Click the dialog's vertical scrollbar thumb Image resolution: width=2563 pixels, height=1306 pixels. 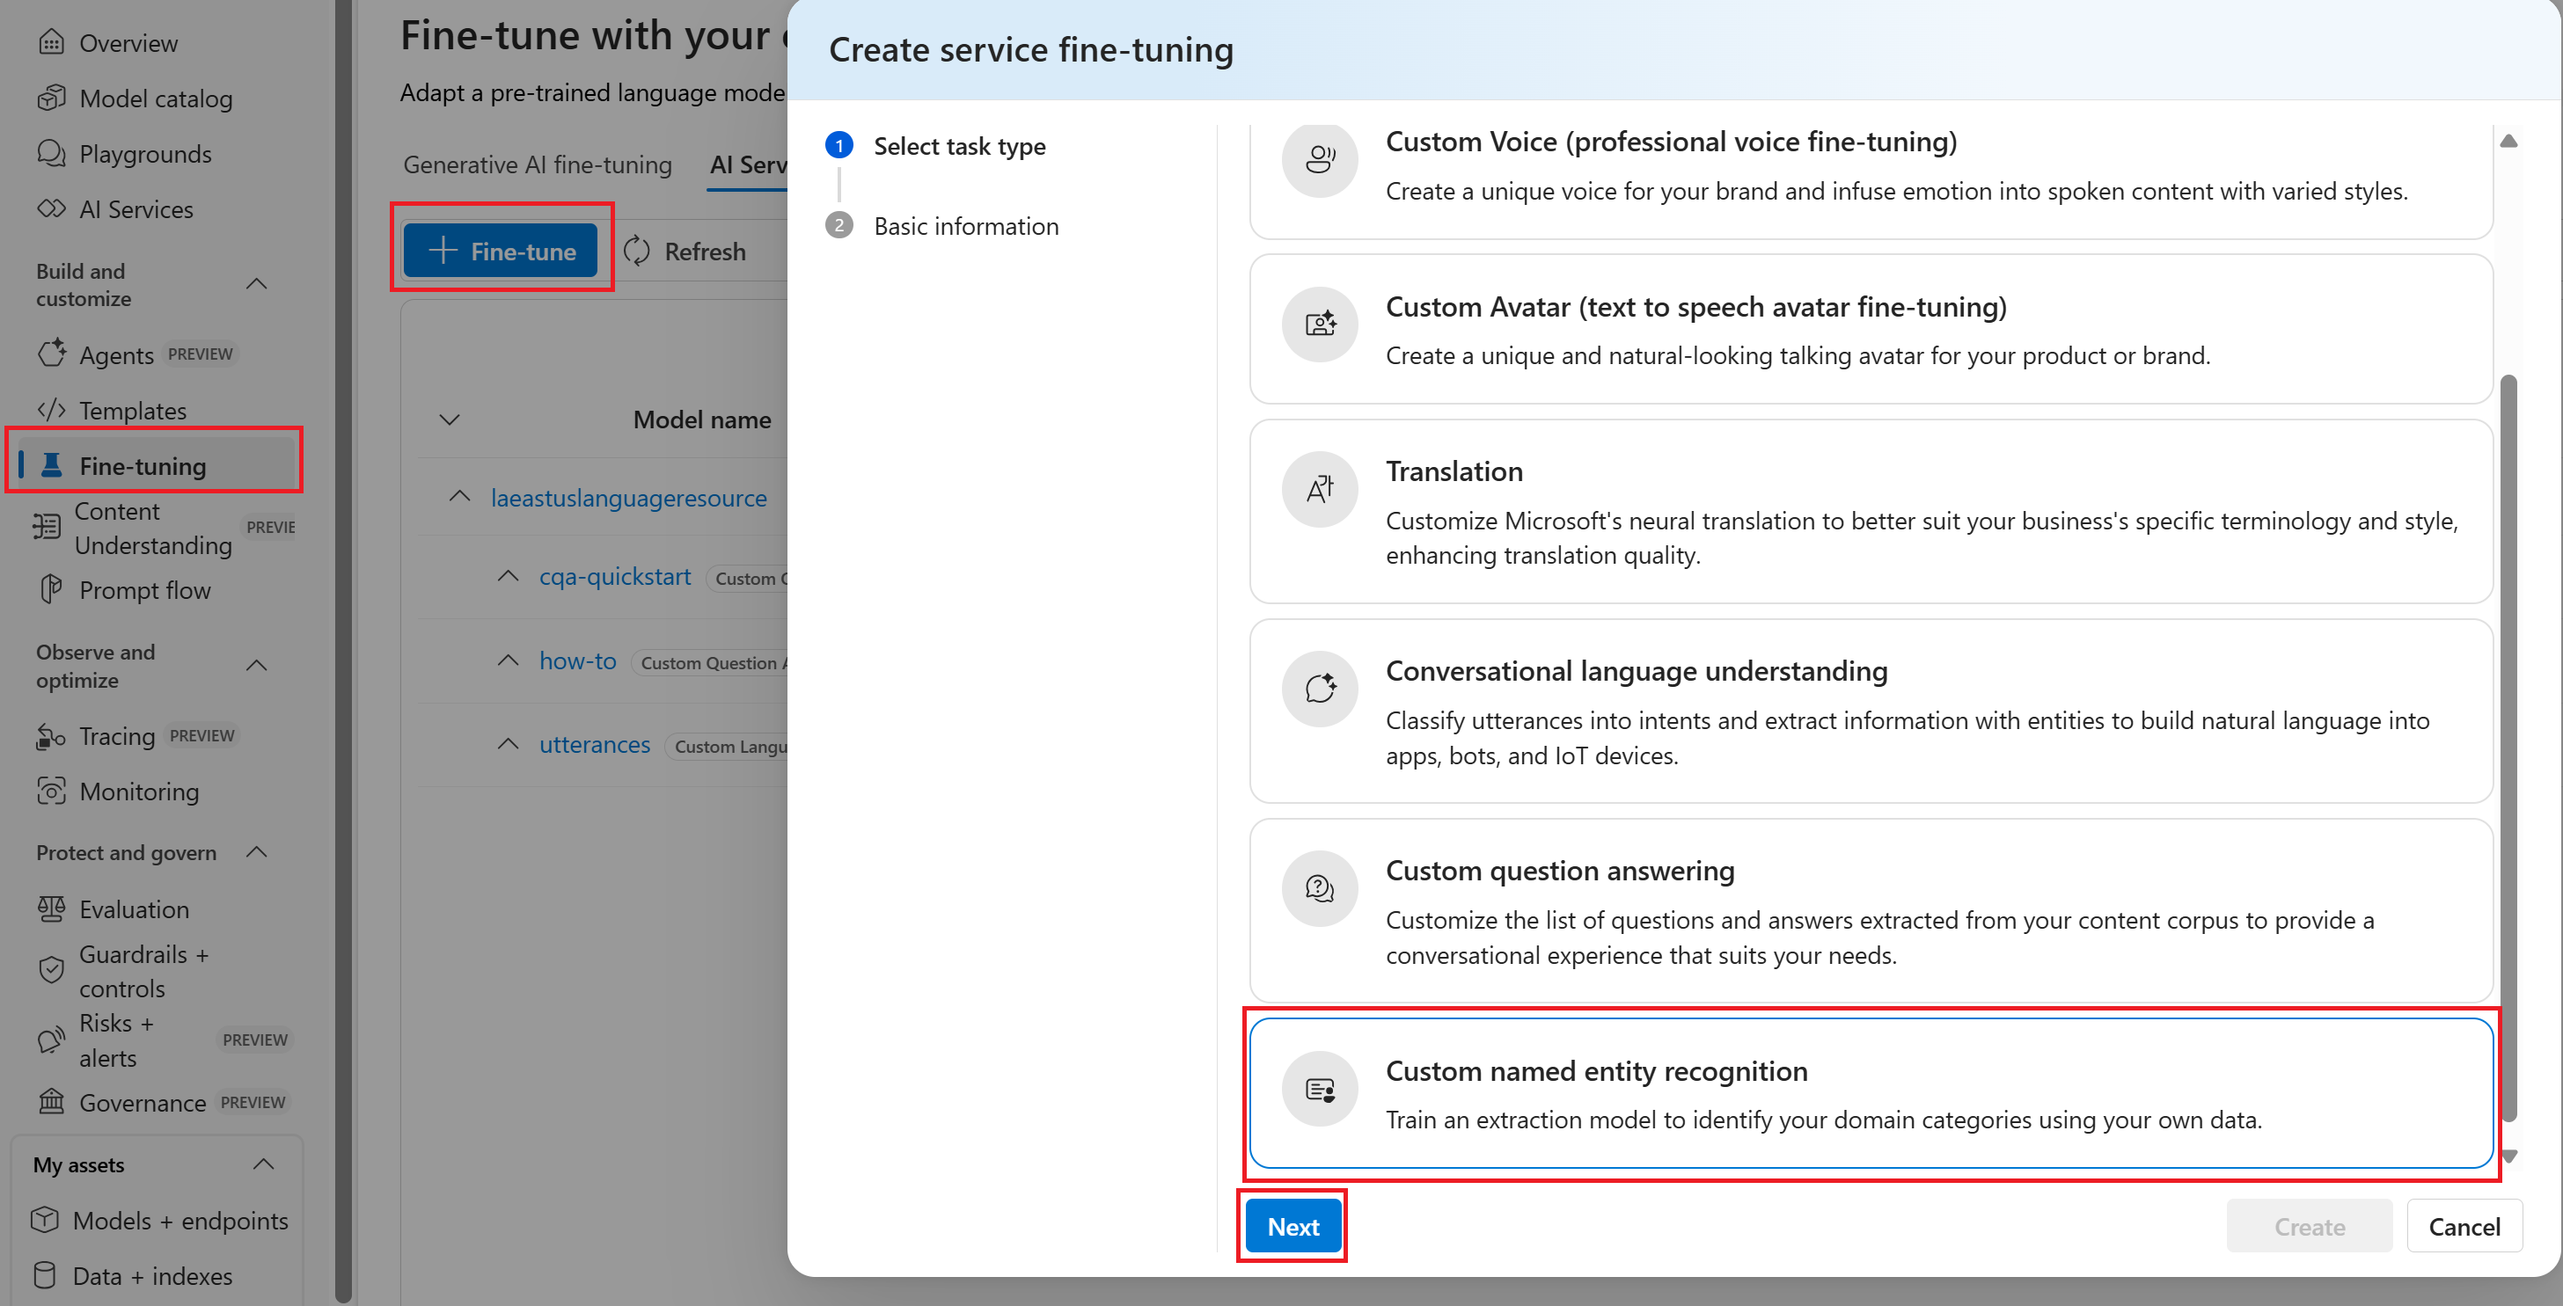[2508, 746]
